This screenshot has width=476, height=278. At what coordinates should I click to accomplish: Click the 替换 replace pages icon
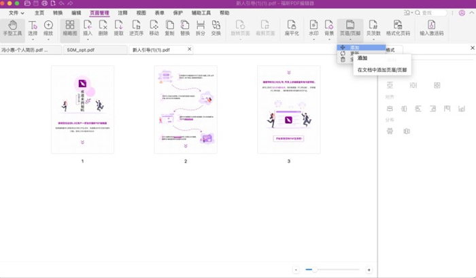185,28
